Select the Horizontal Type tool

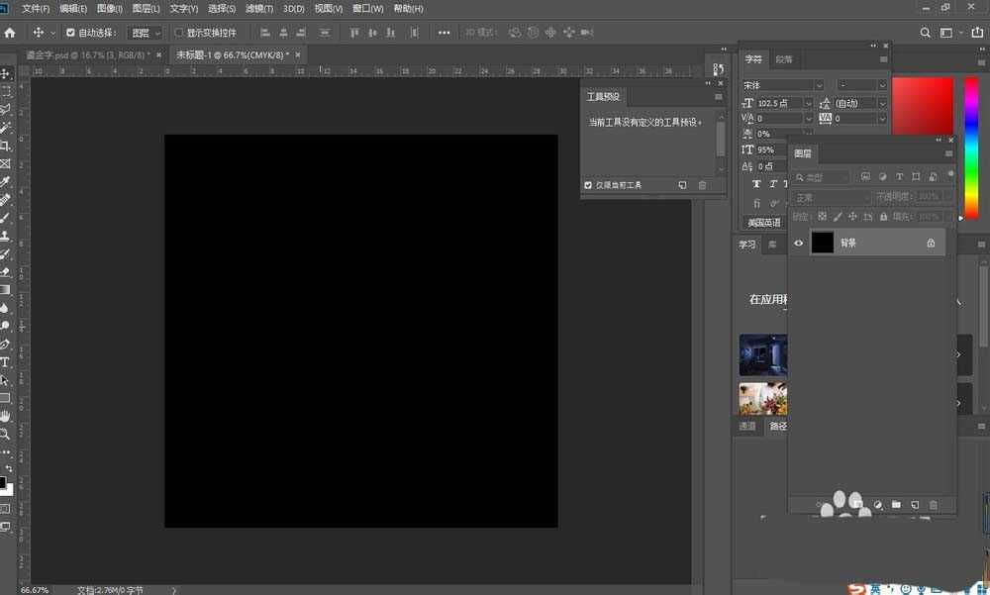8,360
